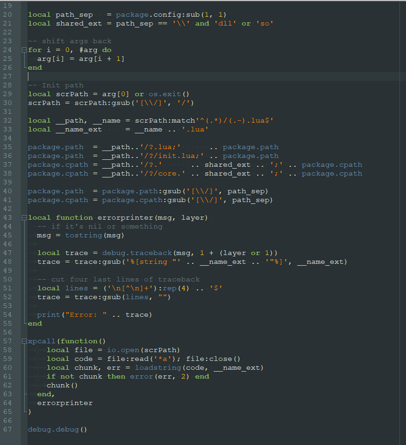Click the '/?/core.' string on line 38

pos(163,173)
